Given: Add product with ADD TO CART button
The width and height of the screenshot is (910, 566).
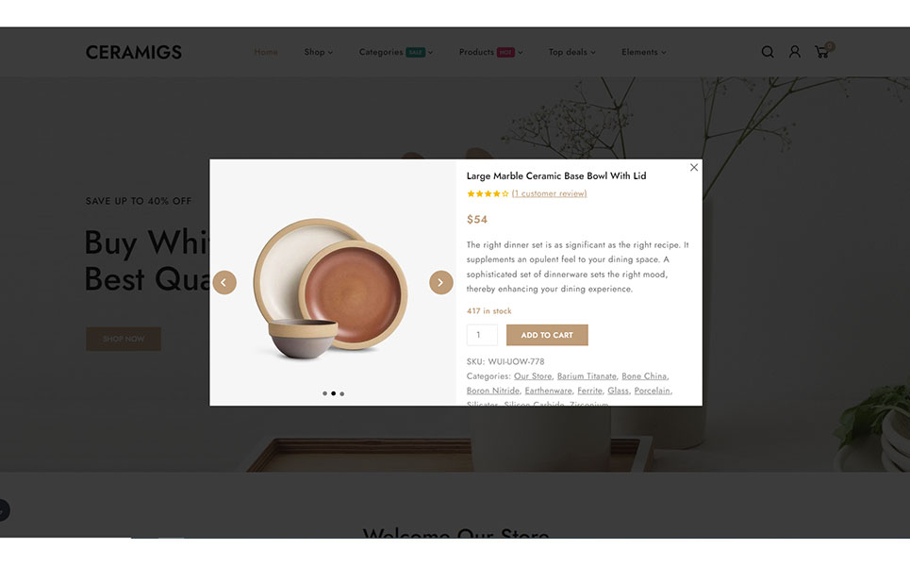Looking at the screenshot, I should click(547, 335).
